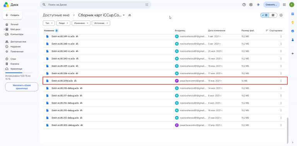Open Доступные мне in the sidebar

click(18, 42)
